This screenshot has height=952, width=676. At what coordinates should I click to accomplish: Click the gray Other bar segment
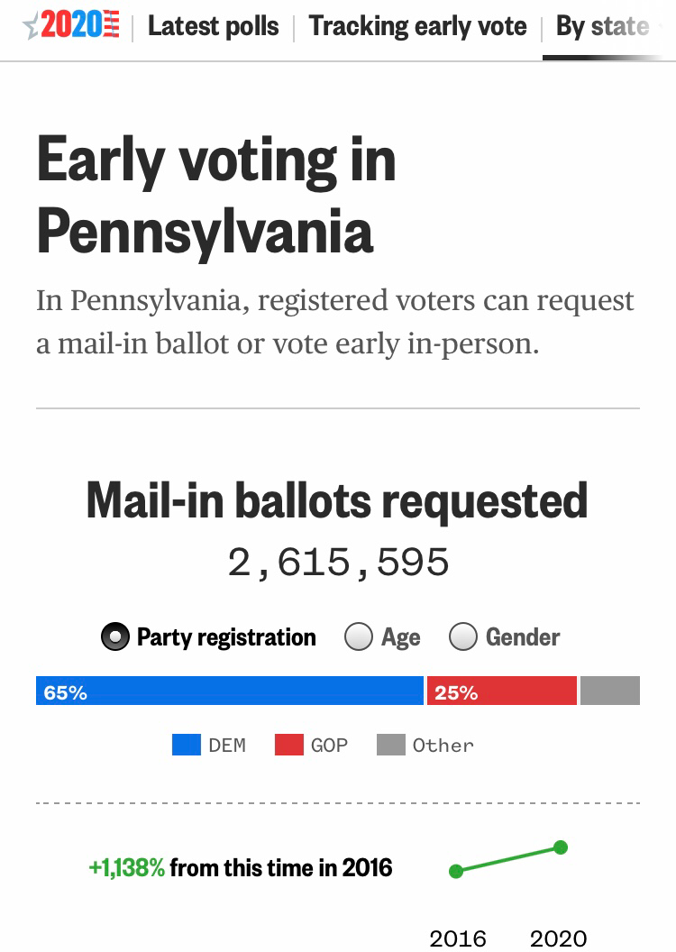pos(610,691)
